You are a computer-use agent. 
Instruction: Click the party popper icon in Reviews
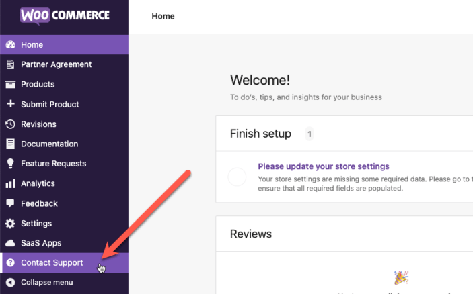point(401,277)
